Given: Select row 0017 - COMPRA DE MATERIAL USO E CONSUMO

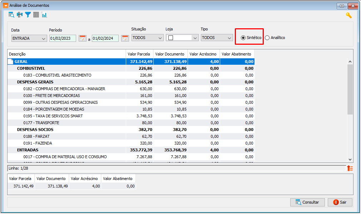Looking at the screenshot, I should click(x=131, y=157).
